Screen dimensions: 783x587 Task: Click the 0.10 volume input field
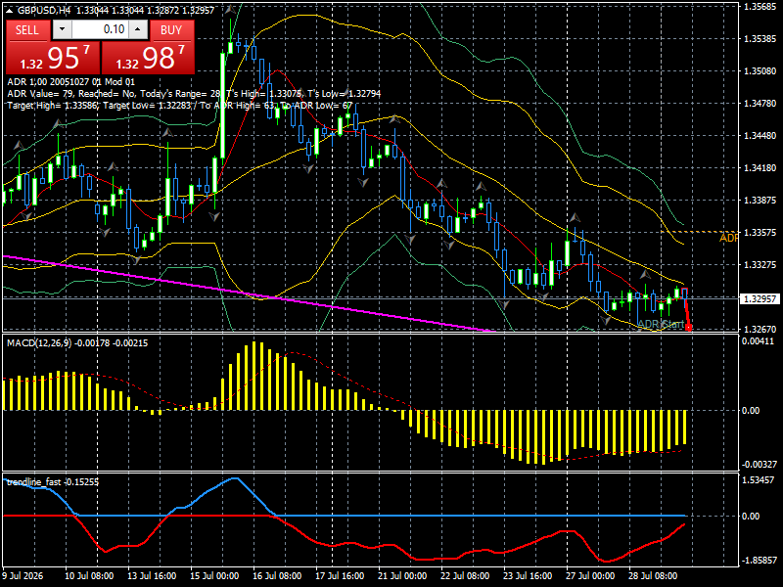click(x=100, y=29)
